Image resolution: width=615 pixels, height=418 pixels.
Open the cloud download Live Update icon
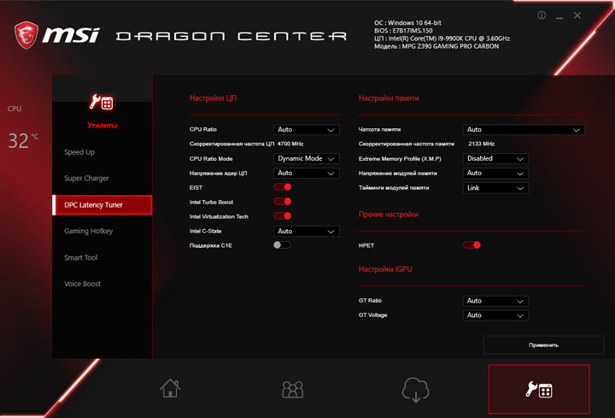pyautogui.click(x=415, y=389)
